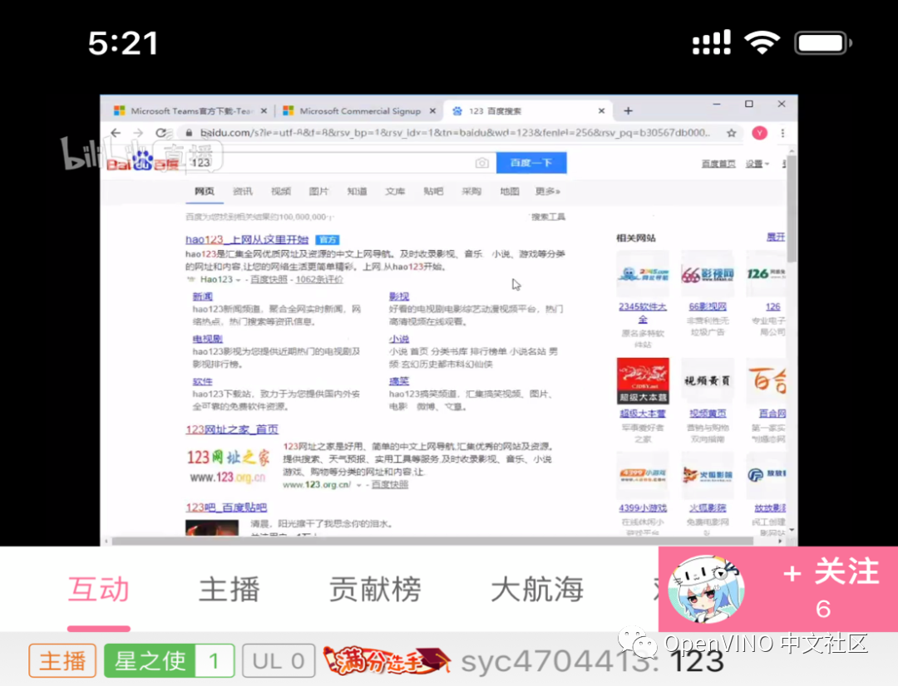Select the 采购 search tab
Image resolution: width=898 pixels, height=686 pixels.
point(471,191)
